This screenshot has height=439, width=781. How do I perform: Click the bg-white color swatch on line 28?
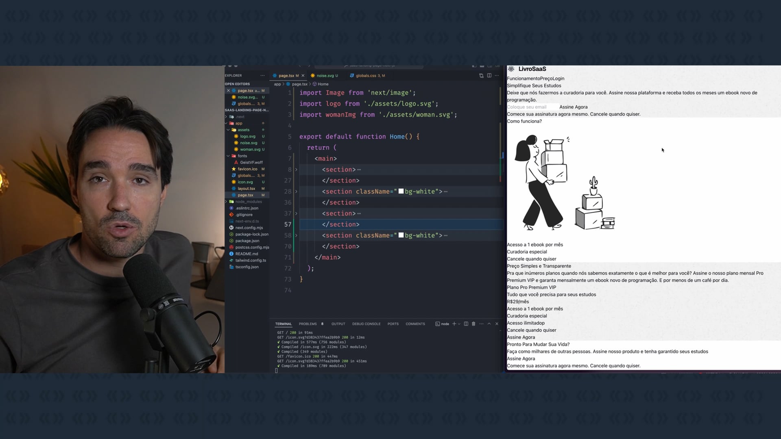401,191
